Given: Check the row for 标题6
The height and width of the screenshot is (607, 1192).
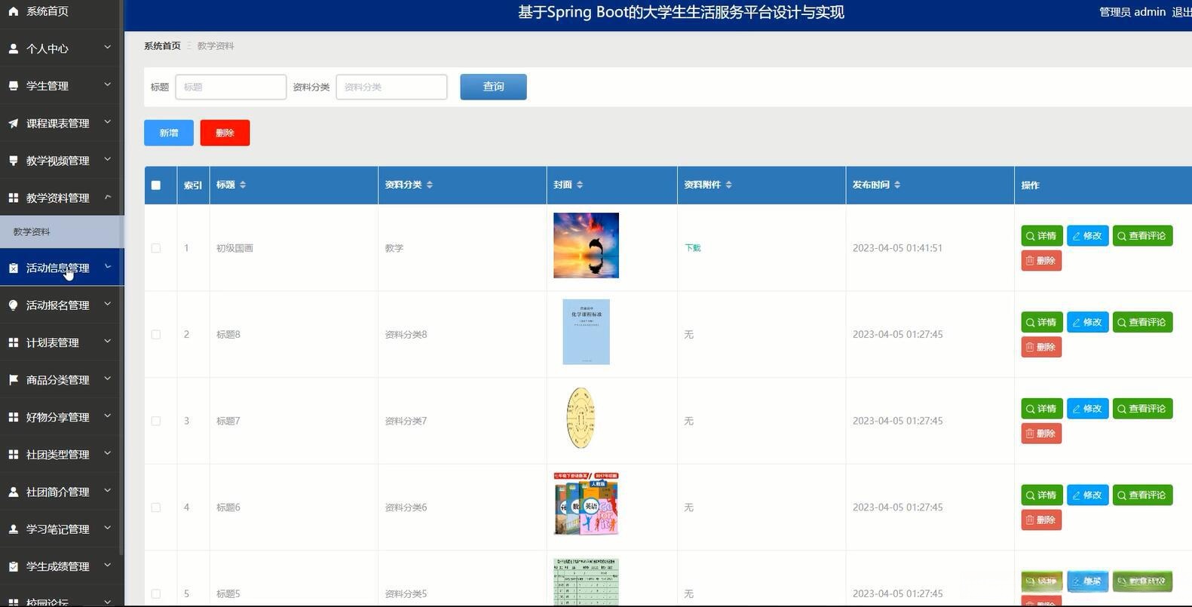Looking at the screenshot, I should point(156,507).
